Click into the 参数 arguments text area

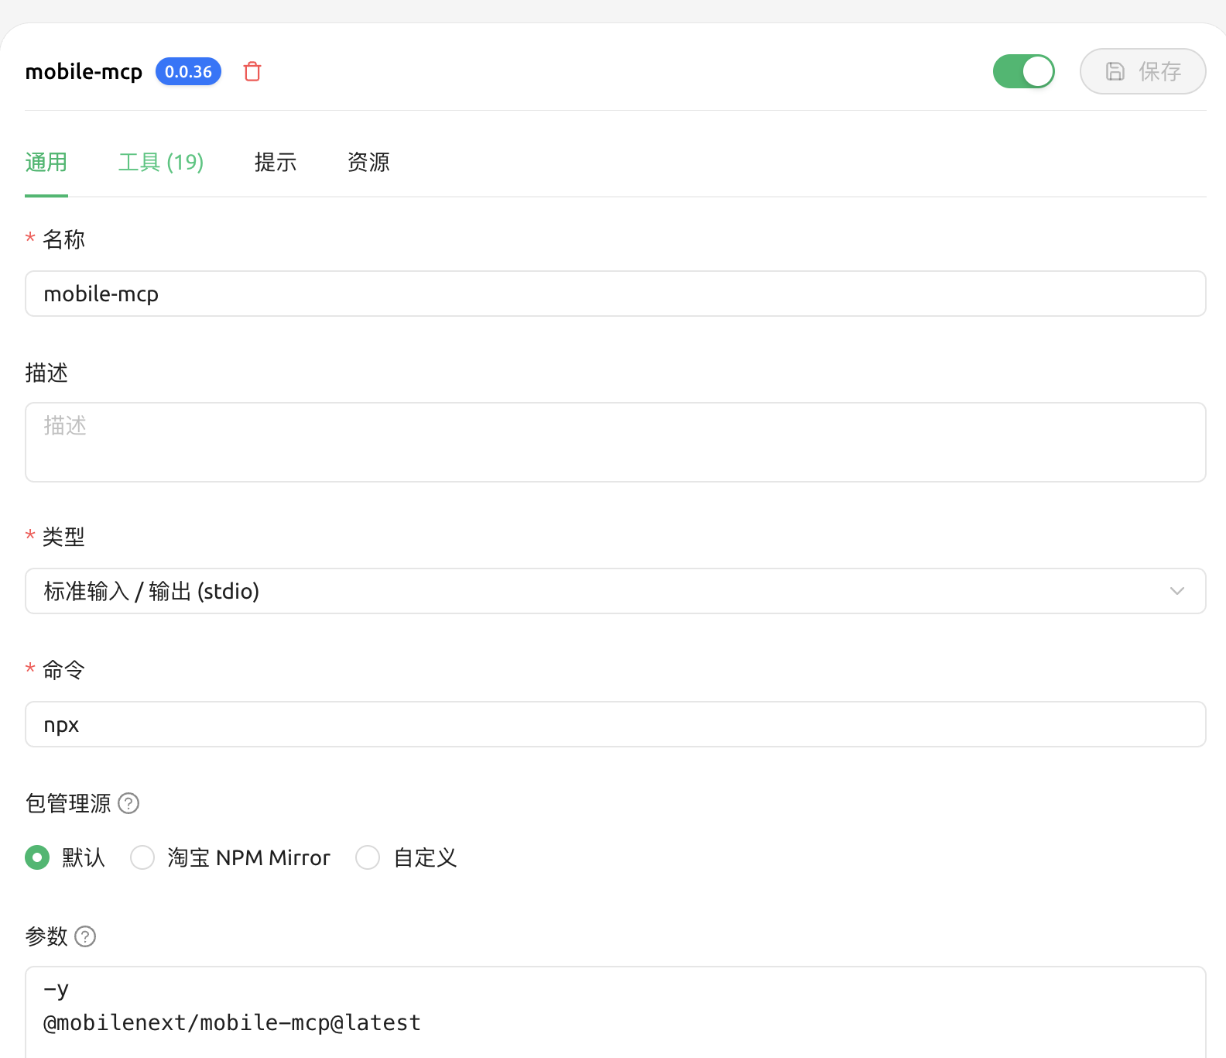click(x=615, y=1012)
